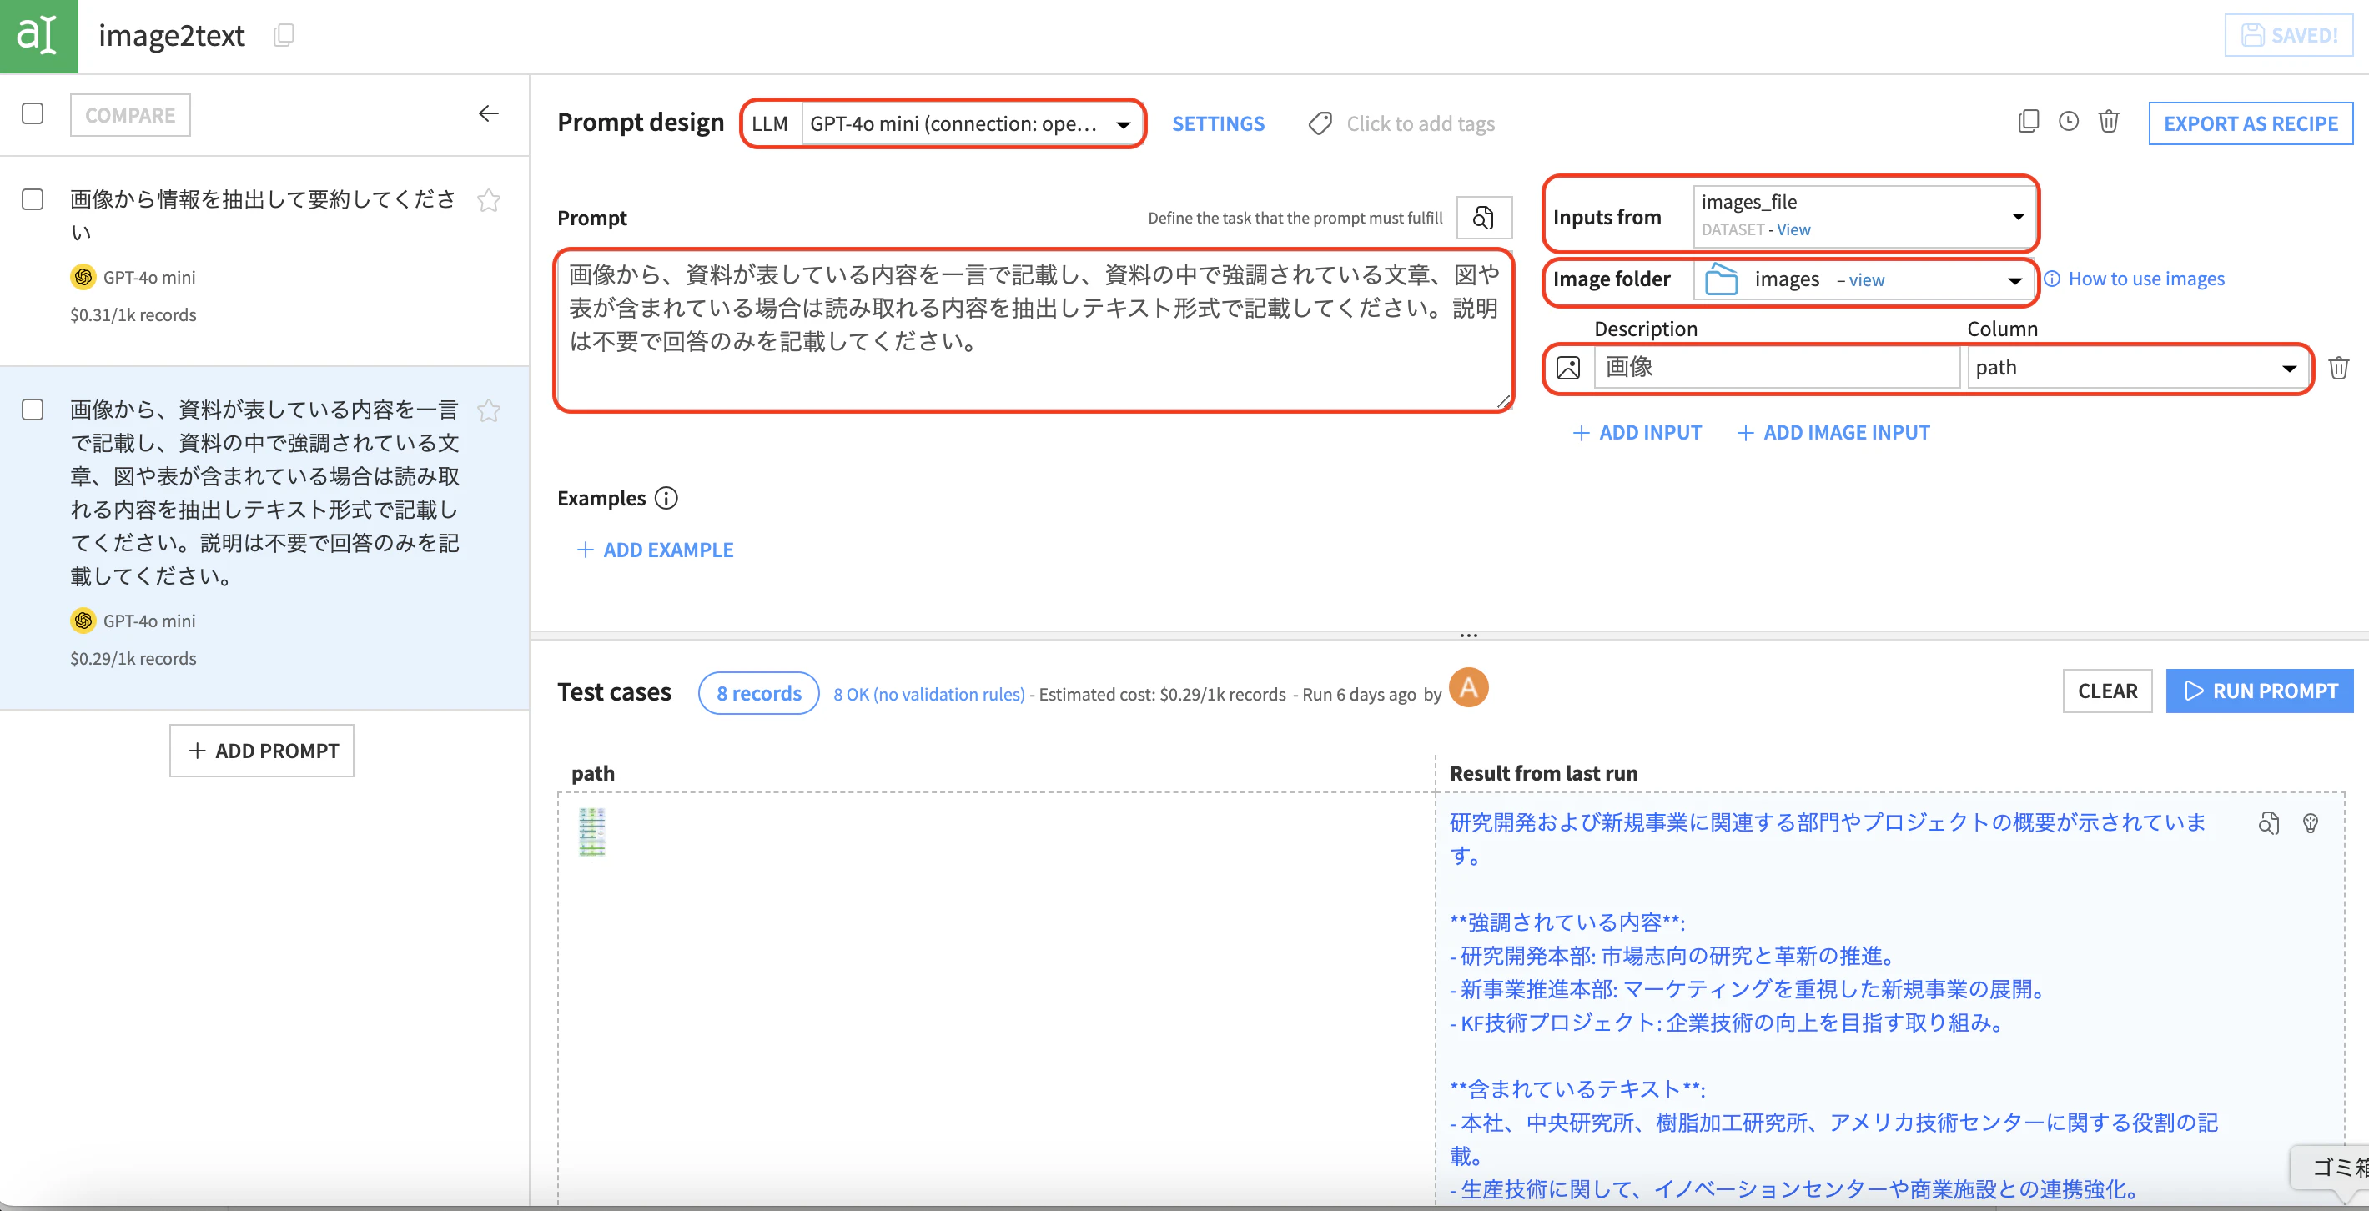
Task: Open the prompt preview icon beside the Prompt hint
Action: [x=1483, y=218]
